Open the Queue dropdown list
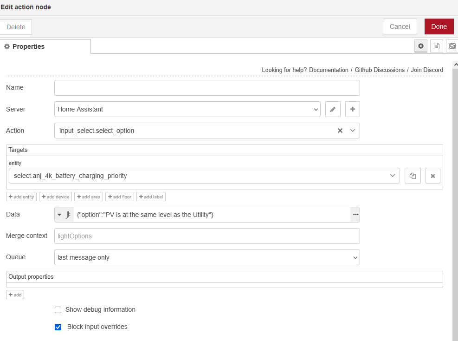 tap(207, 257)
